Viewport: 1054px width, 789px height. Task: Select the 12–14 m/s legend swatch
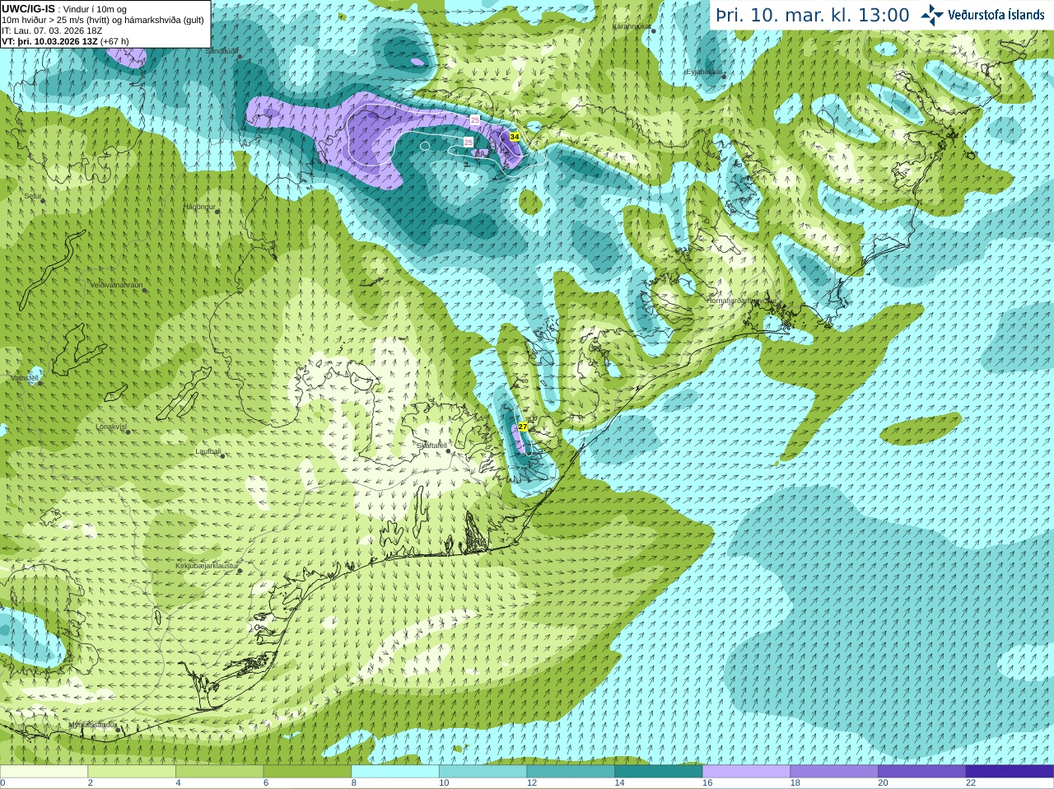tap(571, 772)
